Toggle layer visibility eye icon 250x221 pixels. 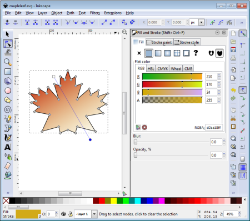(x=63, y=214)
